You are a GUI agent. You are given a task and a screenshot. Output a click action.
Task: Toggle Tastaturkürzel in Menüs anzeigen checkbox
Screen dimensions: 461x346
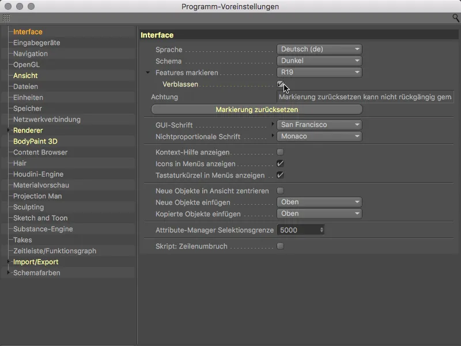click(x=280, y=175)
